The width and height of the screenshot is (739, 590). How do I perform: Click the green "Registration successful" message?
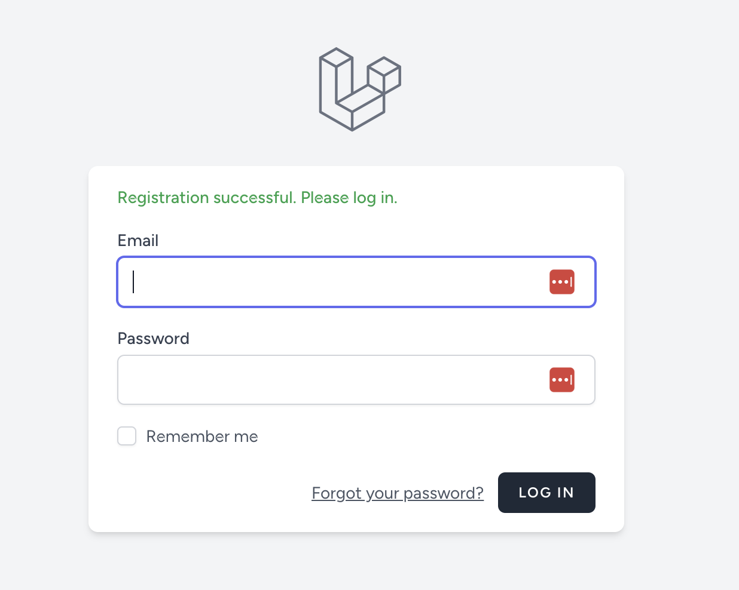tap(257, 198)
